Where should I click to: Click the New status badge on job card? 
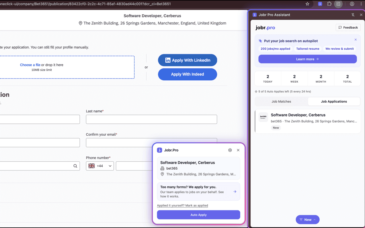pyautogui.click(x=276, y=128)
